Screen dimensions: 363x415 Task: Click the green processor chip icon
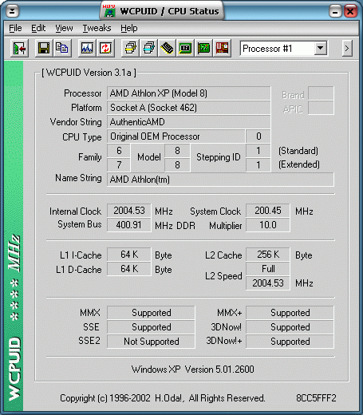(185, 49)
